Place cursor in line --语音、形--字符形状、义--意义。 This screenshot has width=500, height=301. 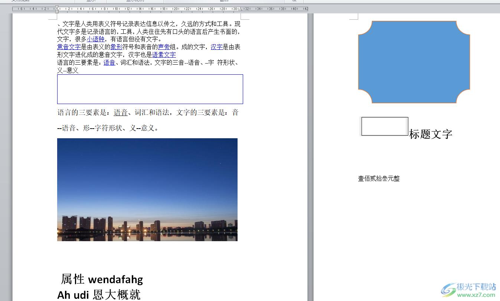coord(108,128)
